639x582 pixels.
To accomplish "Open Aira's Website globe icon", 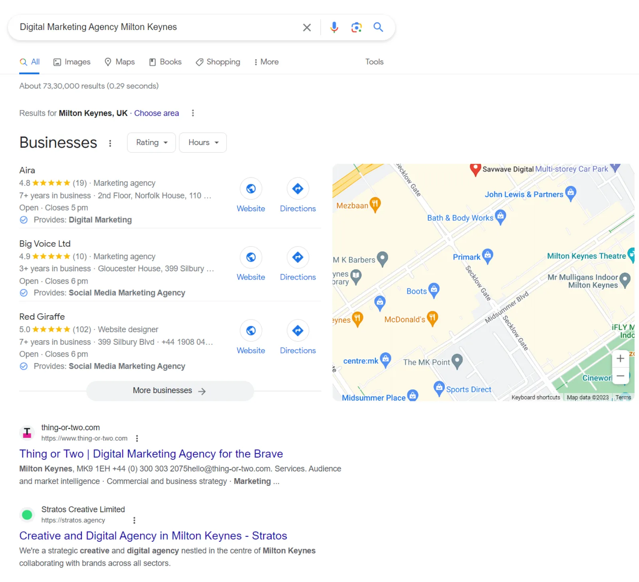I will pos(251,189).
